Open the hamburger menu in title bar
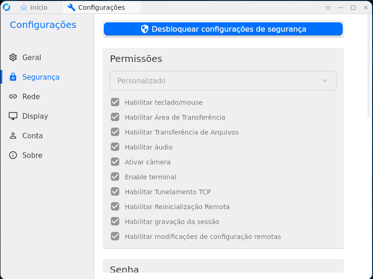 [328, 7]
